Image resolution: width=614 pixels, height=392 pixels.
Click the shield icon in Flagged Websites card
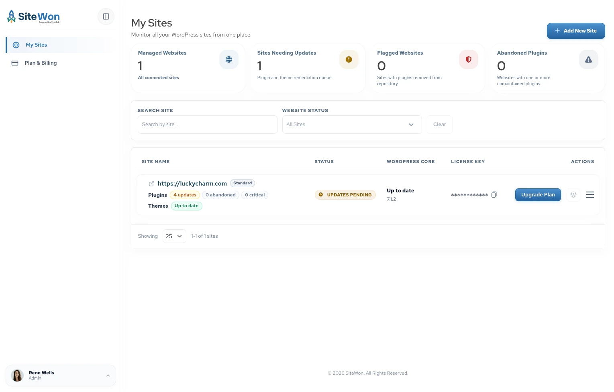click(469, 59)
